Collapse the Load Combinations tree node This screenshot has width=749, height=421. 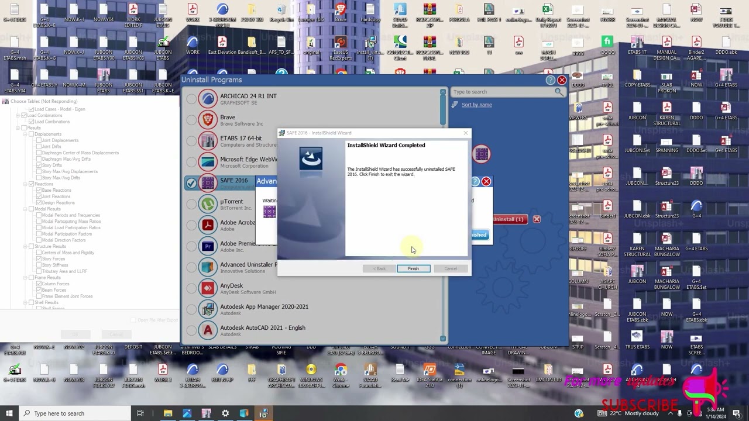tap(18, 116)
